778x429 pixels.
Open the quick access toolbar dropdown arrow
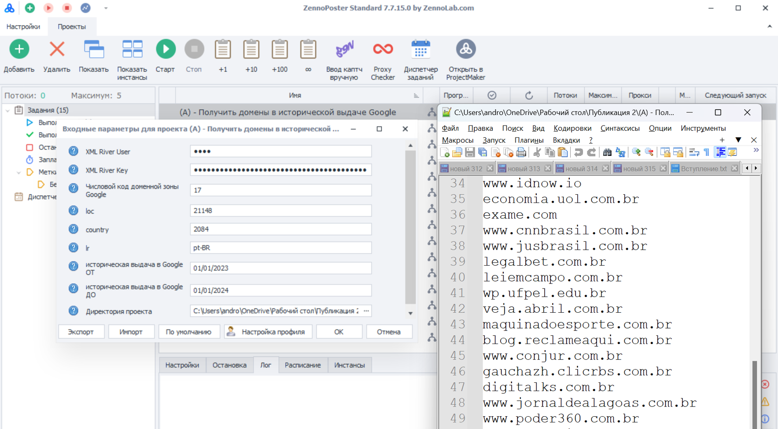(x=106, y=8)
